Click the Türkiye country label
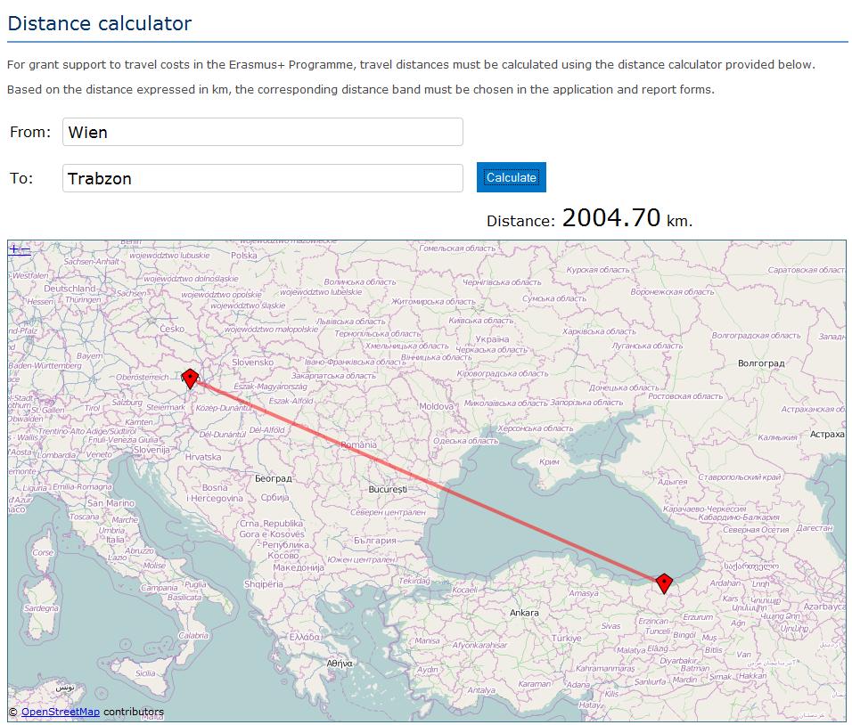 566,638
